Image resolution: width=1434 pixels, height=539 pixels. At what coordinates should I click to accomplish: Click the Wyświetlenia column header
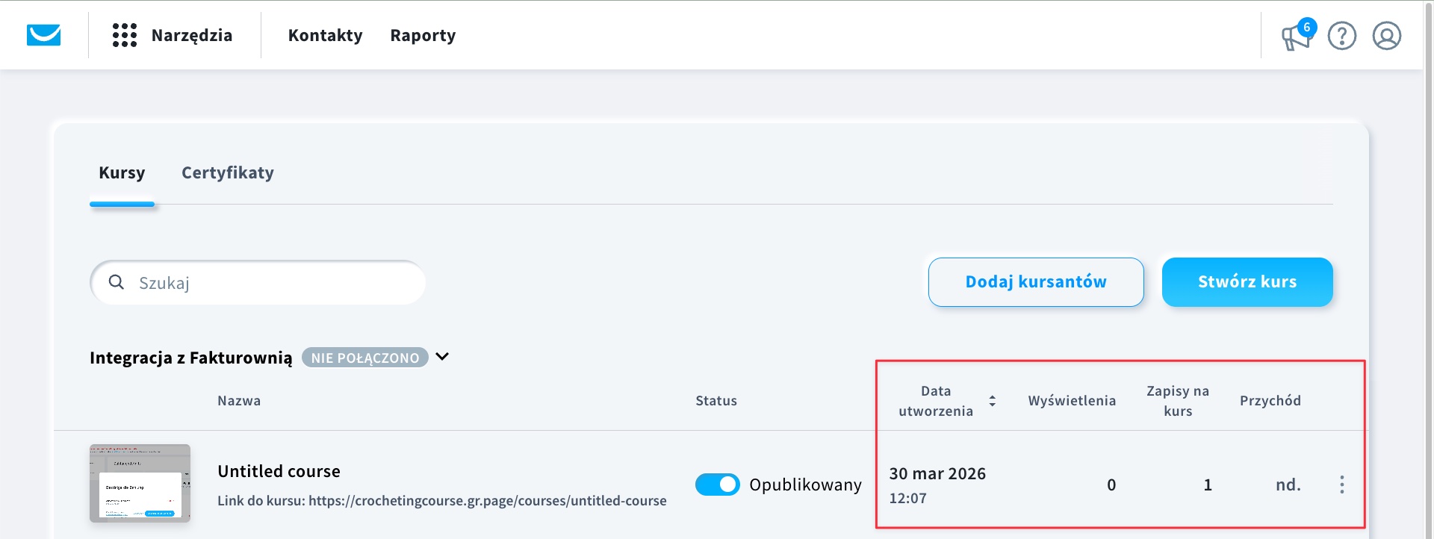click(x=1072, y=401)
